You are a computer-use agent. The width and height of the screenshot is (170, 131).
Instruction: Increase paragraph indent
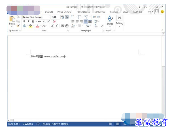pos(99,17)
